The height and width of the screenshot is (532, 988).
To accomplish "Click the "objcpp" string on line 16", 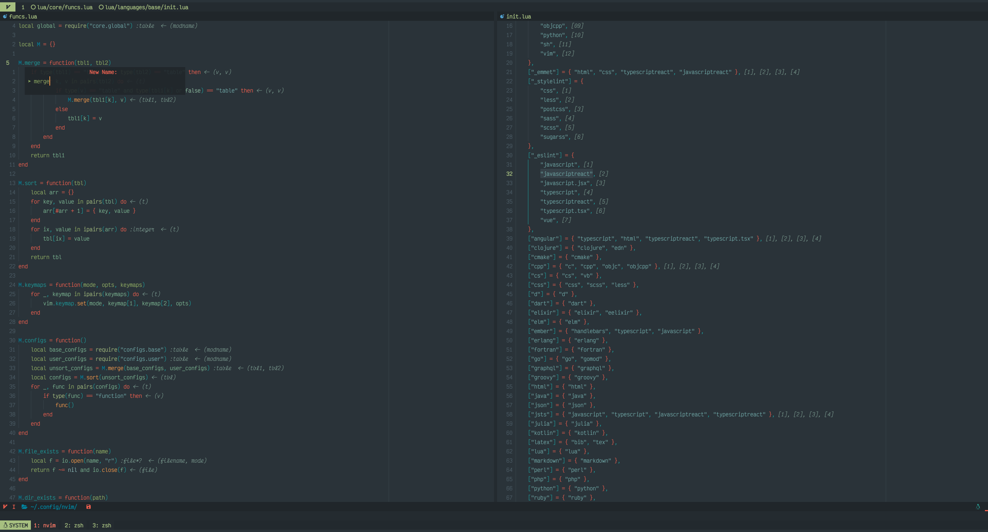I will click(x=553, y=26).
